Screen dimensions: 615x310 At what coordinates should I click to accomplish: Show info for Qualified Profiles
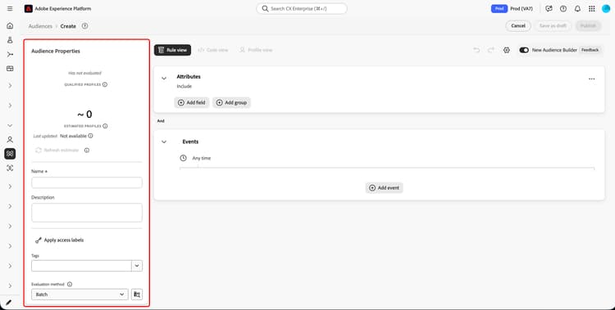point(105,84)
